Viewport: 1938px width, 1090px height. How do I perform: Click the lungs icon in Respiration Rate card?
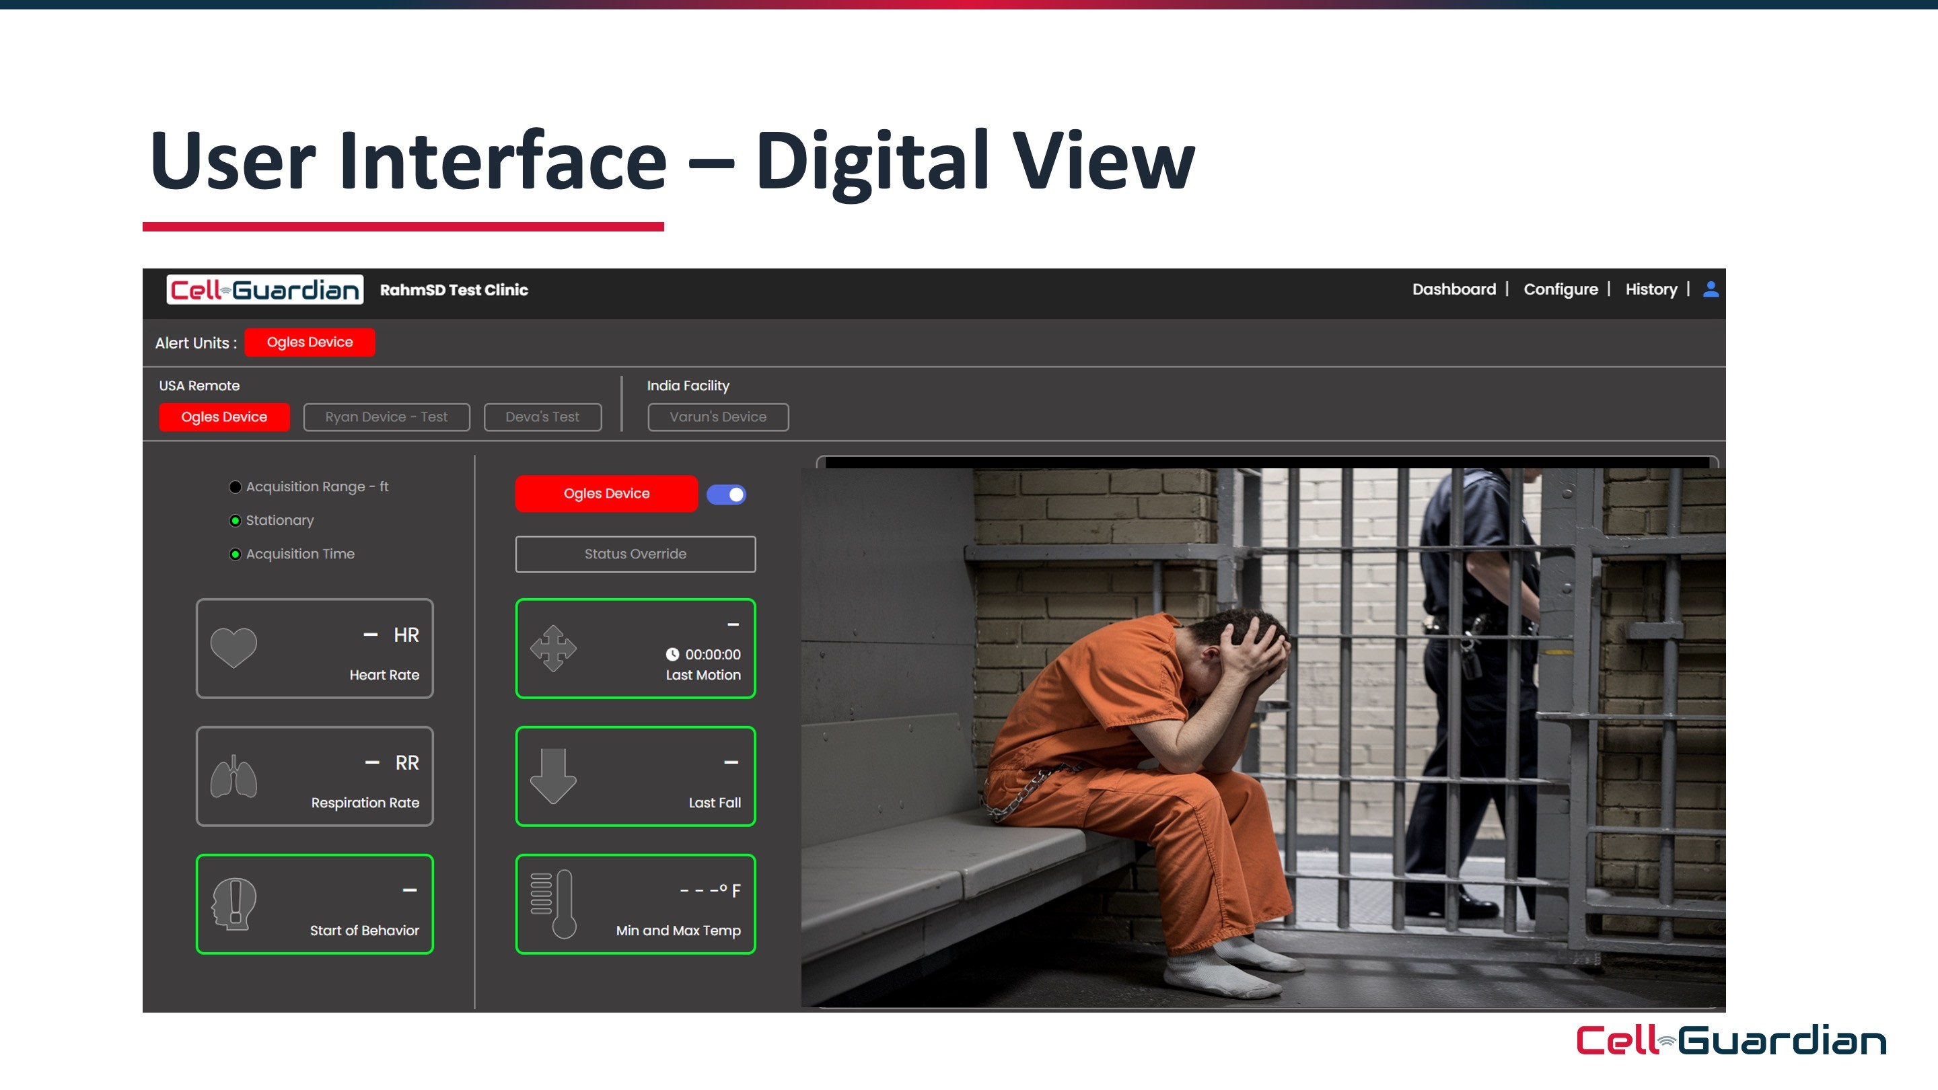234,776
